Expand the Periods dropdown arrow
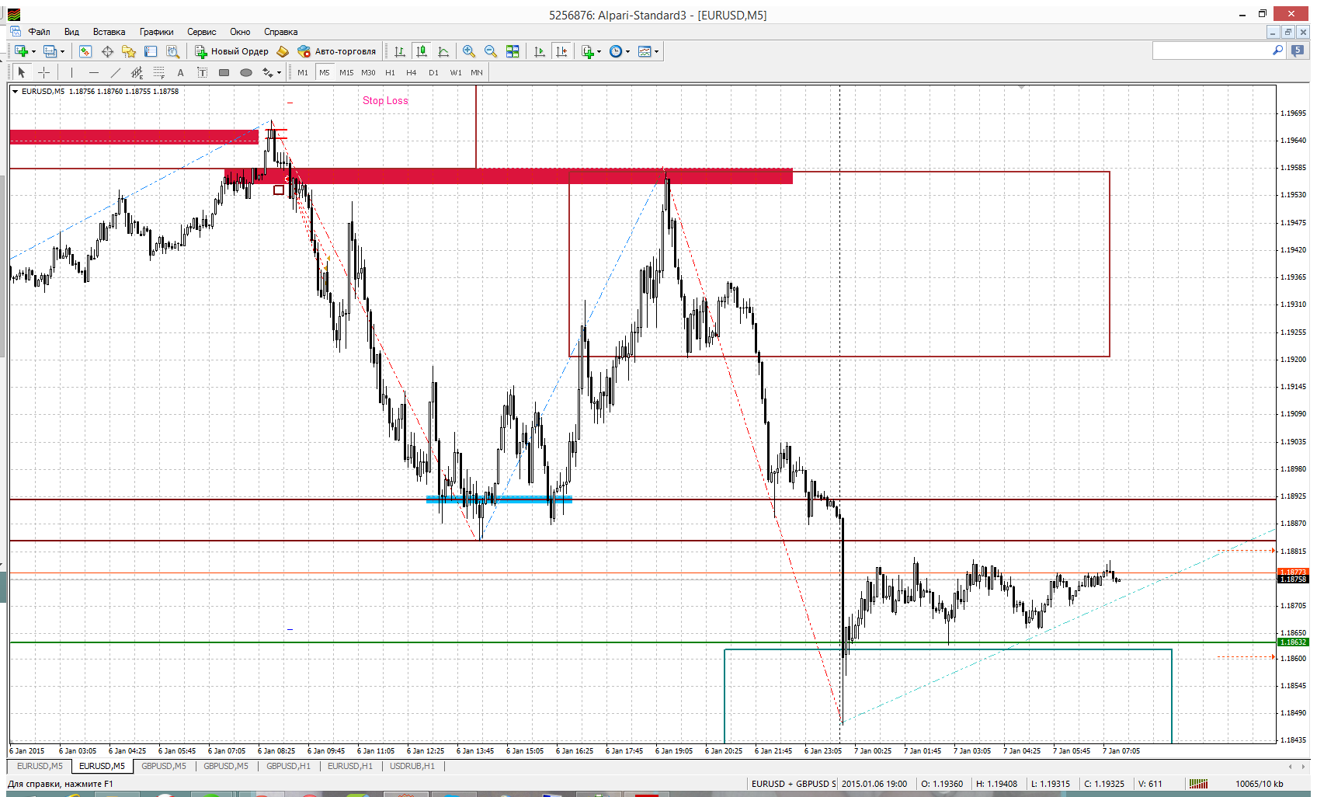This screenshot has width=1317, height=797. click(627, 52)
